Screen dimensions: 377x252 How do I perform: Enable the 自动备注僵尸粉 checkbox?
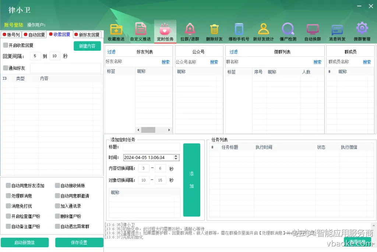pyautogui.click(x=8, y=226)
